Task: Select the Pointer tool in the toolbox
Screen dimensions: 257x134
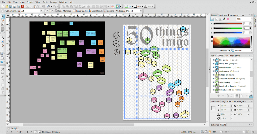Action: 3,16
